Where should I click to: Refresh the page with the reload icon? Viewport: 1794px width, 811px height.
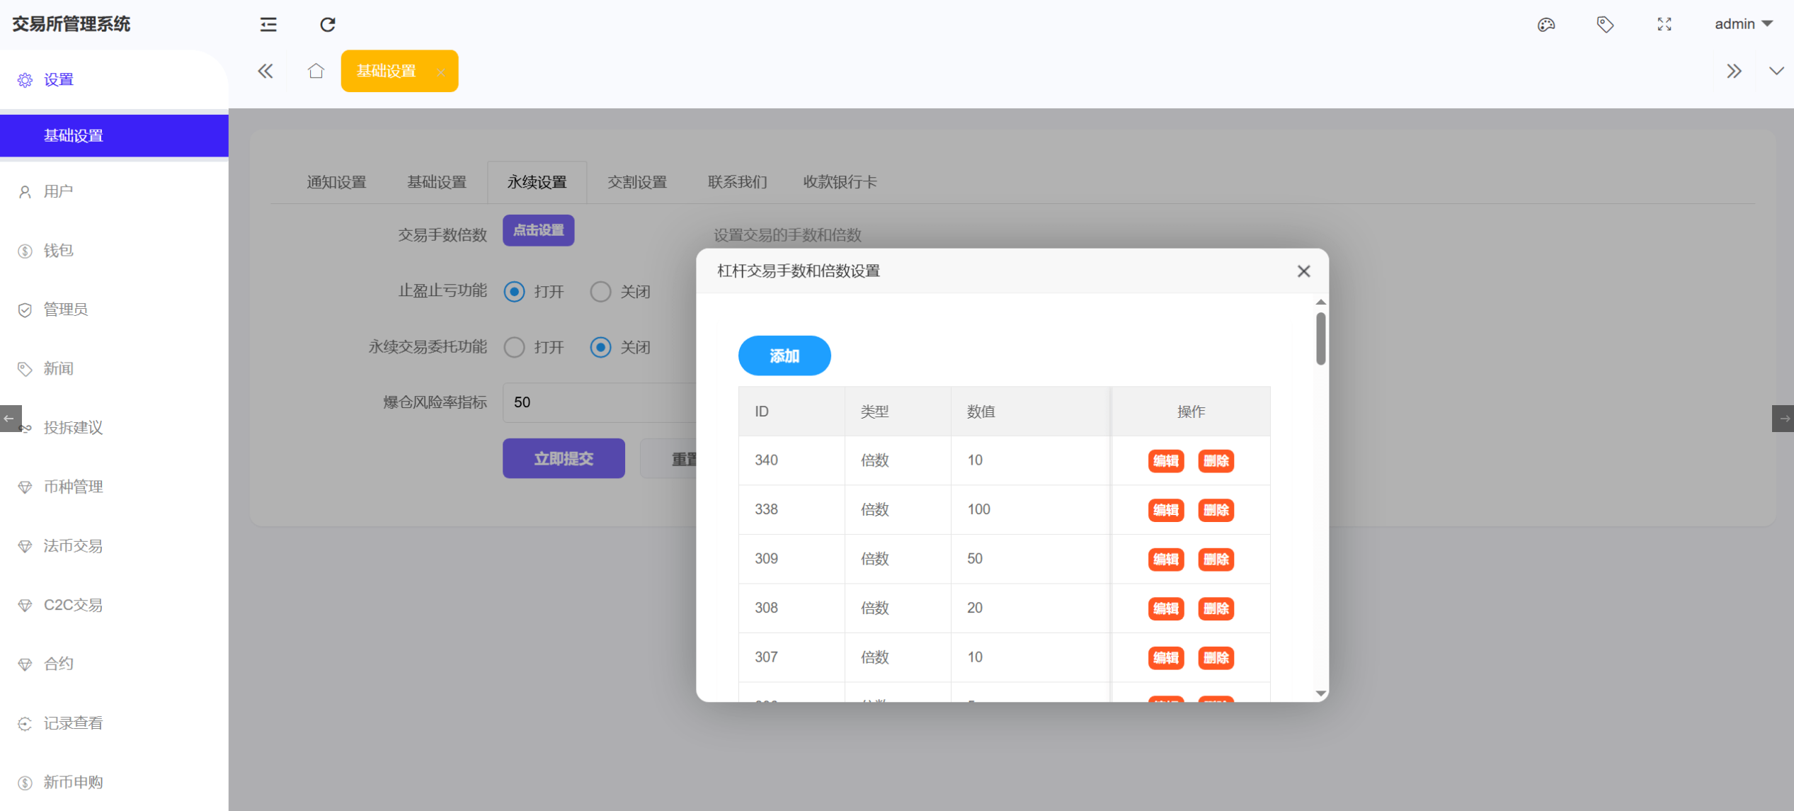pos(327,24)
